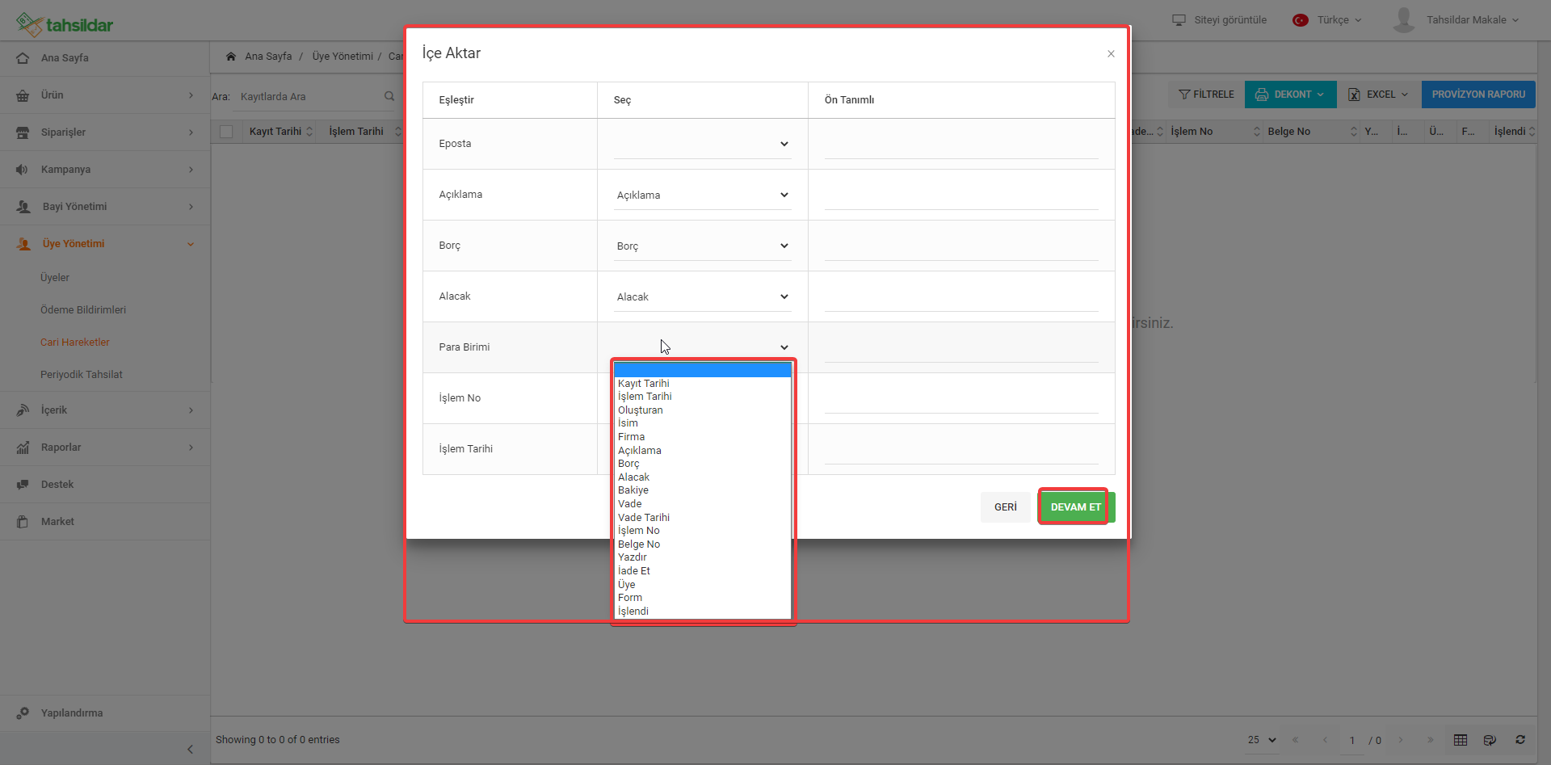Open the DEKONT dropdown button
Screen dimensions: 1551x765
click(1290, 95)
